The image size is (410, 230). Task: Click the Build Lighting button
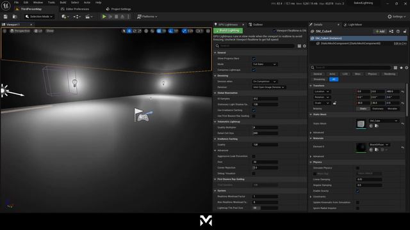point(228,31)
